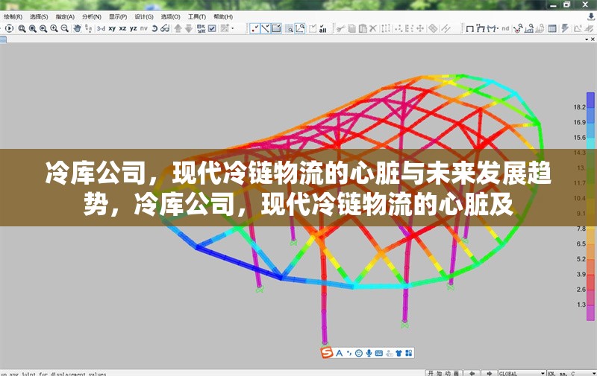Viewport: 597px width, 376px height.
Task: Set view to the xz plane
Action: 122,28
